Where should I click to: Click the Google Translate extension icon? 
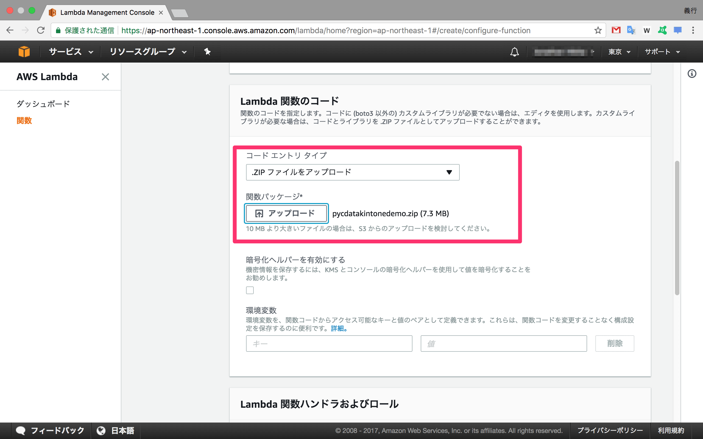[631, 30]
